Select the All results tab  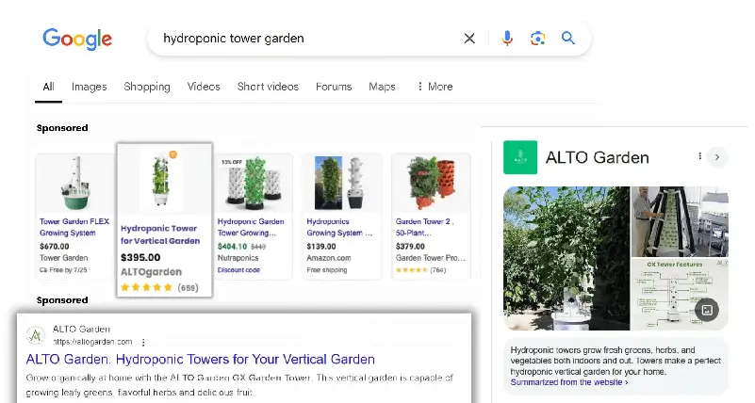48,87
